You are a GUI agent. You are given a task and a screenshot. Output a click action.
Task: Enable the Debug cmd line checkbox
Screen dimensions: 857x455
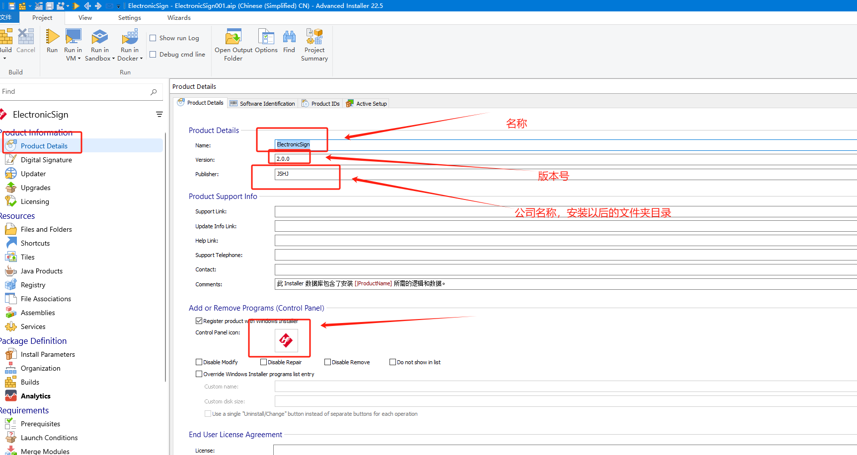pyautogui.click(x=153, y=55)
